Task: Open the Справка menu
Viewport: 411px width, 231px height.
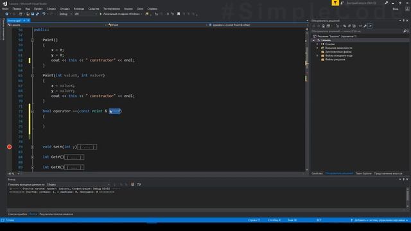Action: tap(152, 8)
